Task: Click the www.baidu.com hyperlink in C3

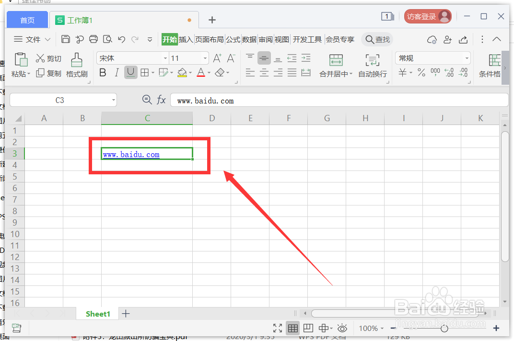Action: click(131, 155)
